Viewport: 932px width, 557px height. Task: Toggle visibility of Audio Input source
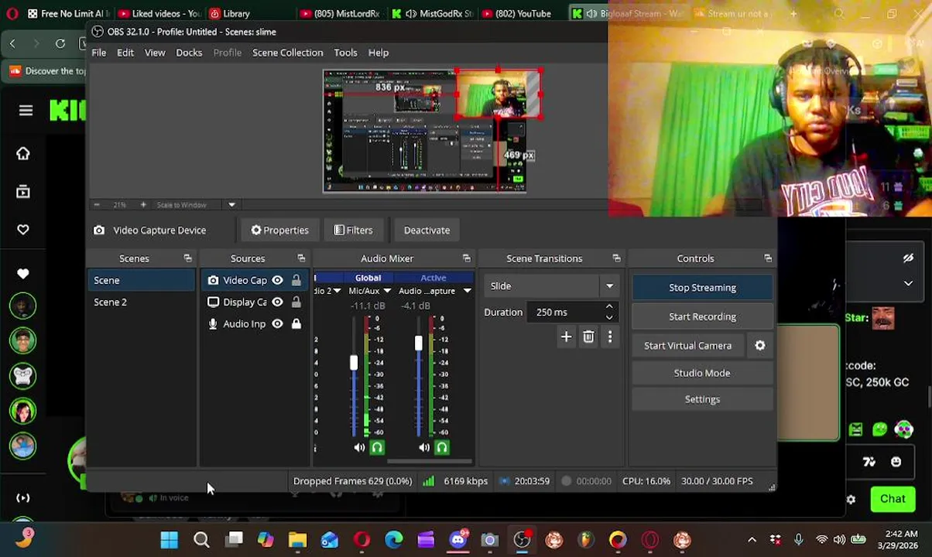pos(277,323)
